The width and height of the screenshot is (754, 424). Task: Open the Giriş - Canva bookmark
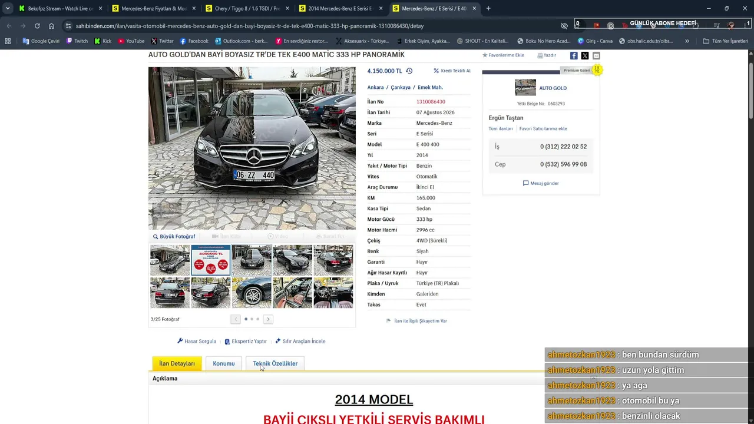coord(595,41)
